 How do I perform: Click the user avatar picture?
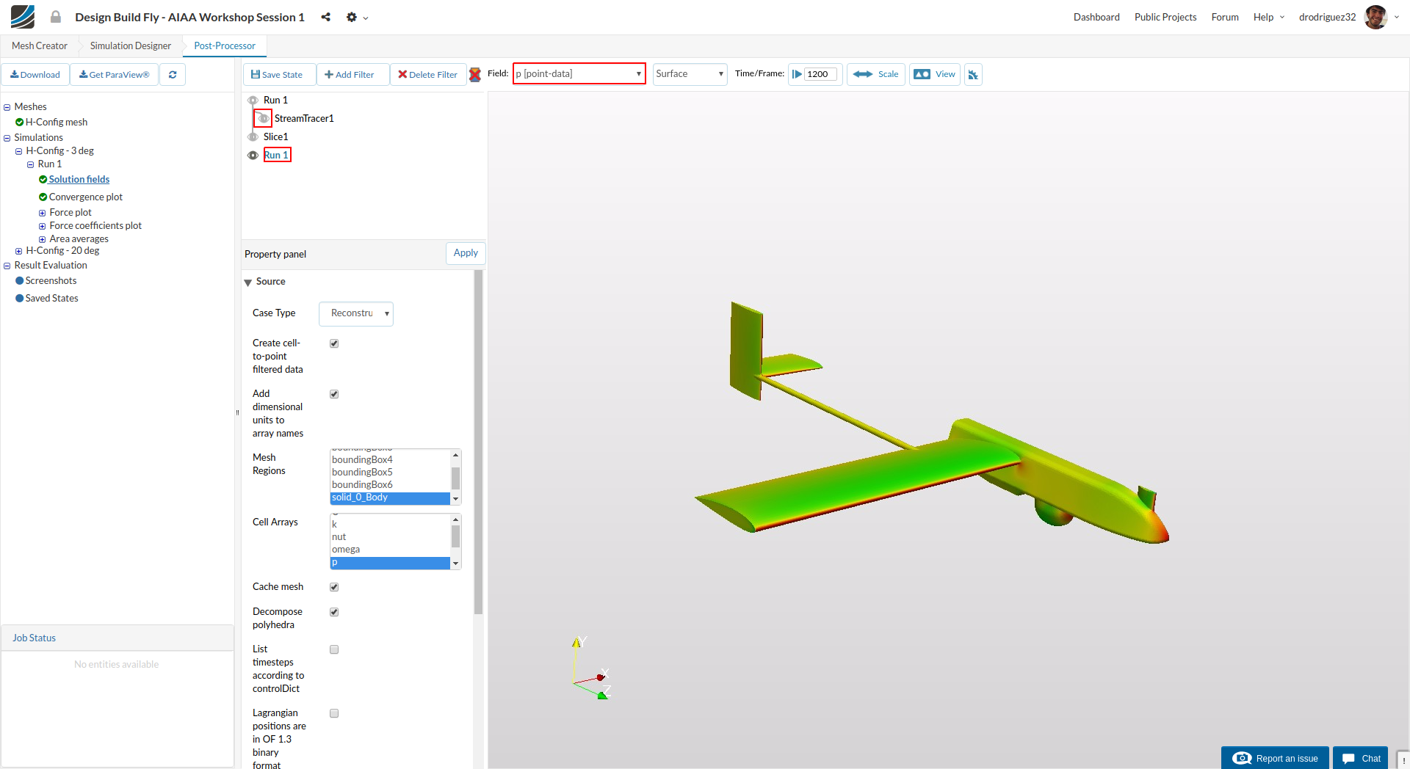click(1375, 17)
